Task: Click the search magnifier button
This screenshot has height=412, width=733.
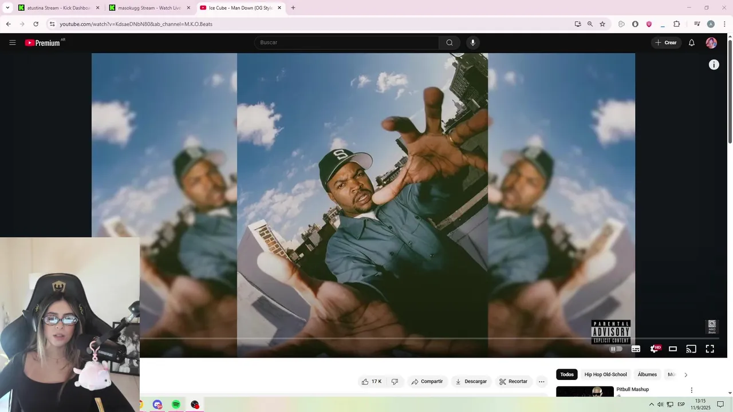Action: tap(450, 42)
